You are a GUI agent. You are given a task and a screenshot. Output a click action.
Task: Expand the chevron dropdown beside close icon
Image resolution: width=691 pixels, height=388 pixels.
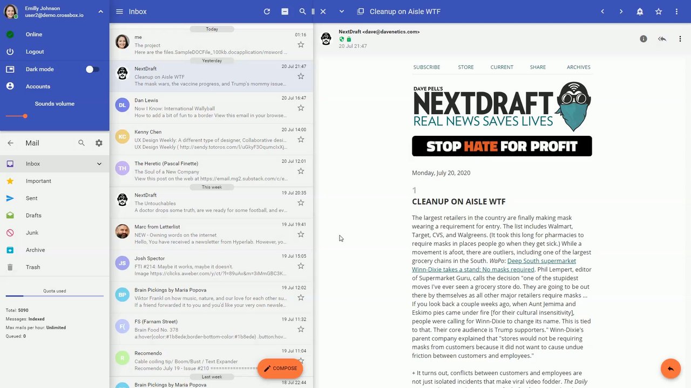pos(342,11)
